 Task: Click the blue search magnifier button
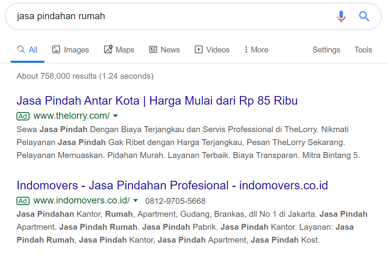point(364,16)
